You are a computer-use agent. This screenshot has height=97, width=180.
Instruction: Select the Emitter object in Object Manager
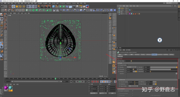pos(122,8)
